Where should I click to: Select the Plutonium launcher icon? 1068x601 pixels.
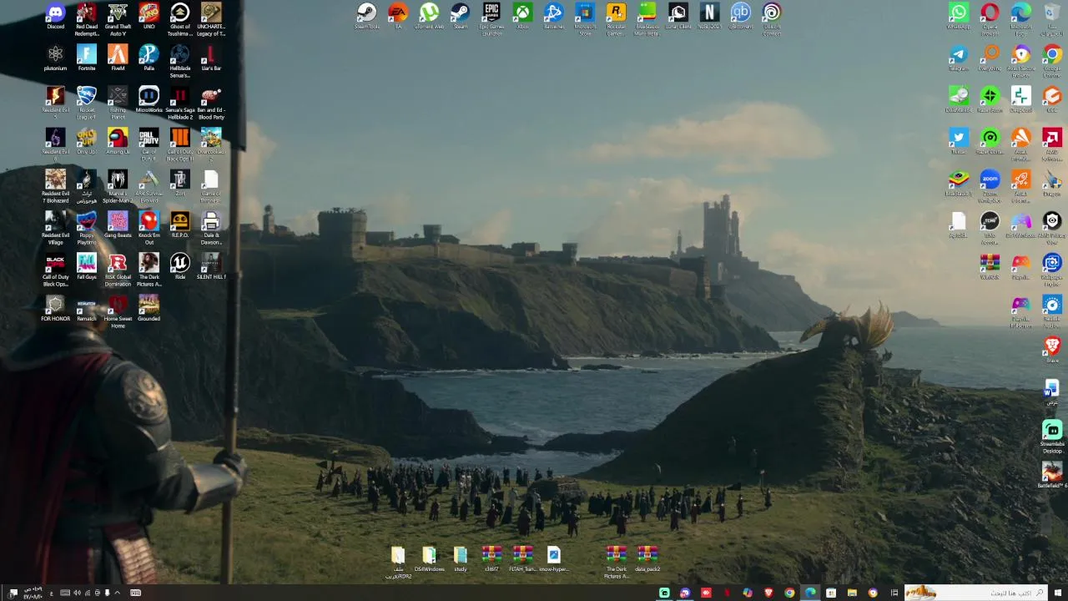pyautogui.click(x=55, y=58)
